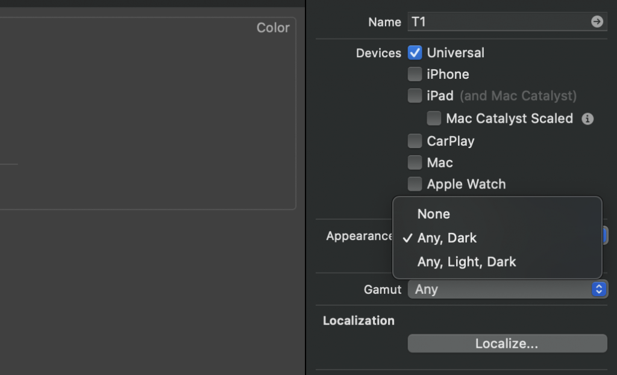Screen dimensions: 617x375
Task: Enable the iPhone device checkbox
Action: (415, 75)
